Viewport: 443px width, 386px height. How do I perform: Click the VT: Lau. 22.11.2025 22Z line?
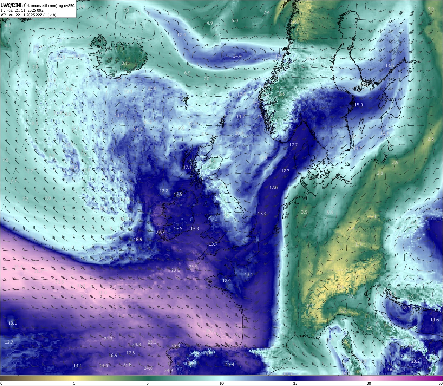tap(28, 15)
